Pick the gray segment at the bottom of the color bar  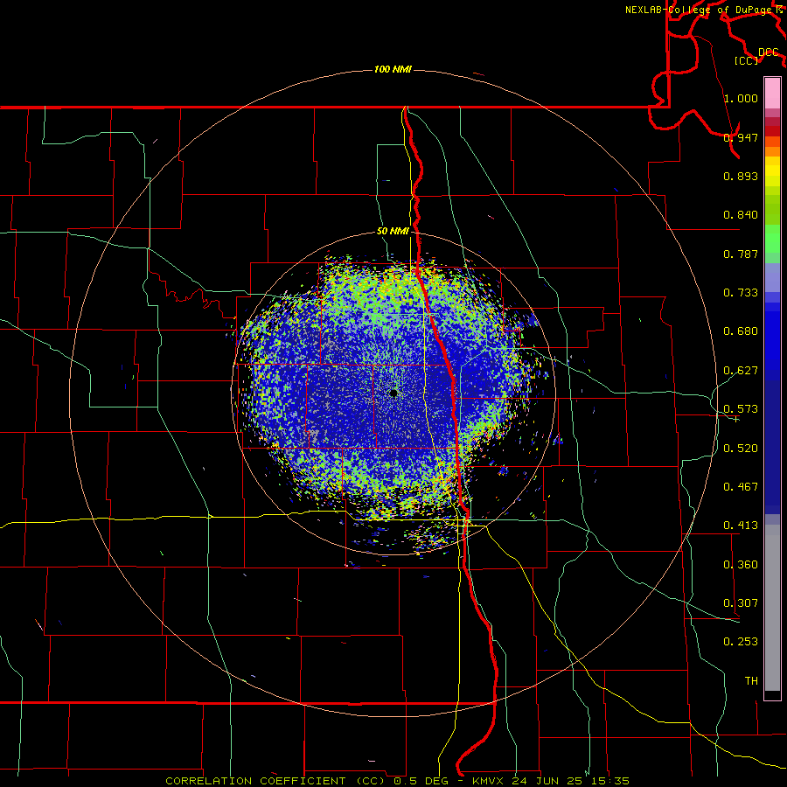point(772,608)
